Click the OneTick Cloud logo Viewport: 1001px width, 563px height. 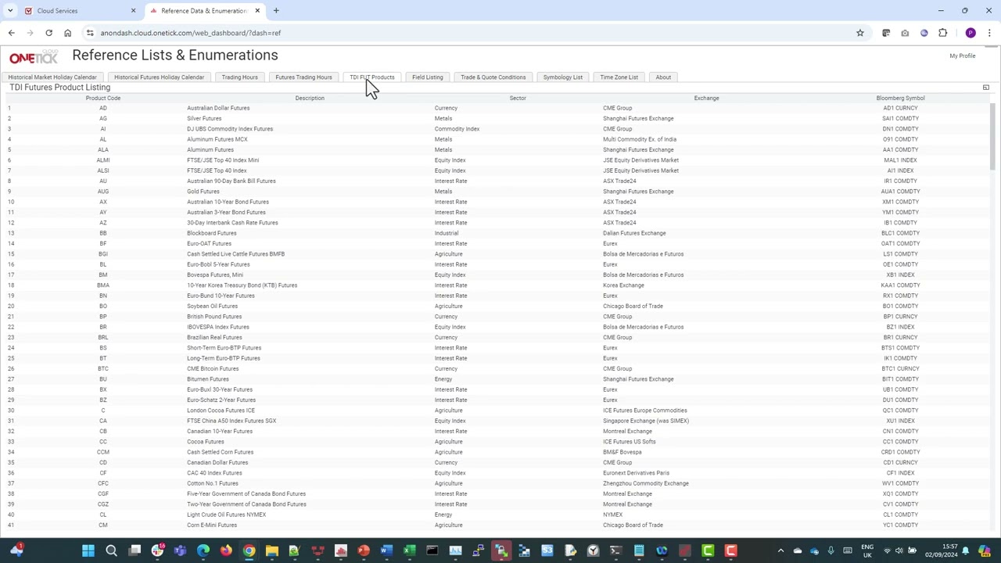(33, 58)
